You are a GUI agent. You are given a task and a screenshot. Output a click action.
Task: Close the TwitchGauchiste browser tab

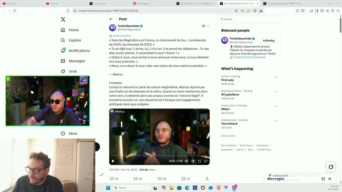pyautogui.click(x=258, y=3)
